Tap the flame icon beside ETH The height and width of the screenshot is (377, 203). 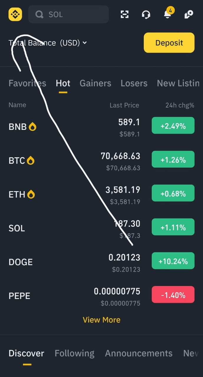31,194
